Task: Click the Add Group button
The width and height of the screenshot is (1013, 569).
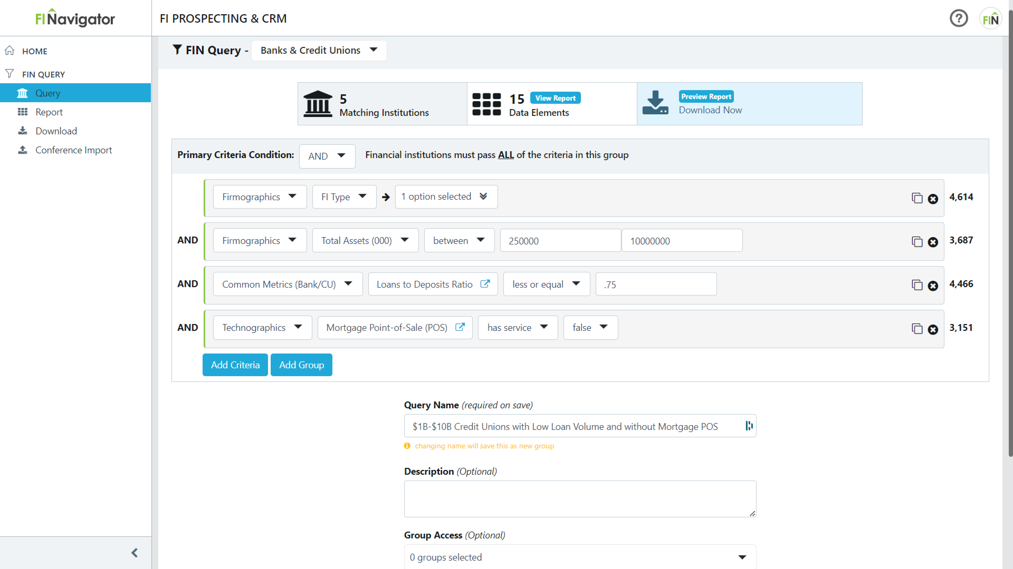Action: (x=301, y=365)
